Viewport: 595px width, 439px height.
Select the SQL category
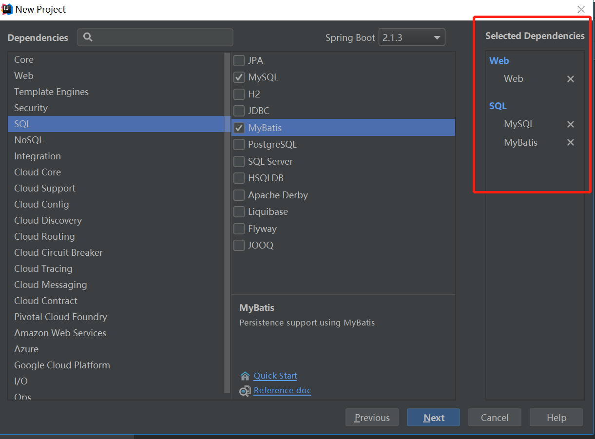coord(115,124)
